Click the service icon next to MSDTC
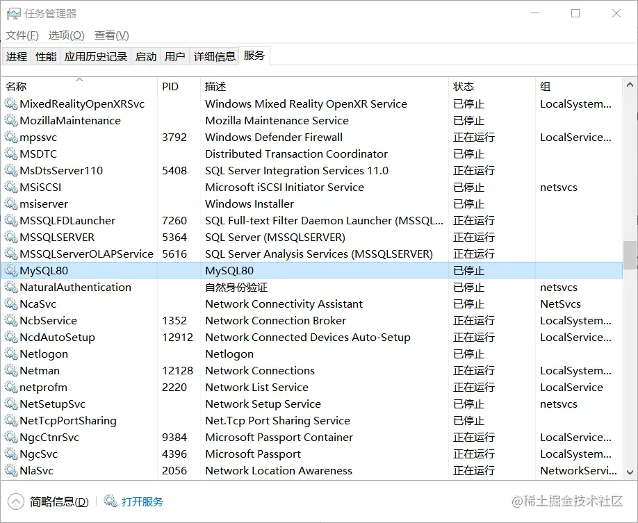The image size is (638, 523). pos(11,153)
